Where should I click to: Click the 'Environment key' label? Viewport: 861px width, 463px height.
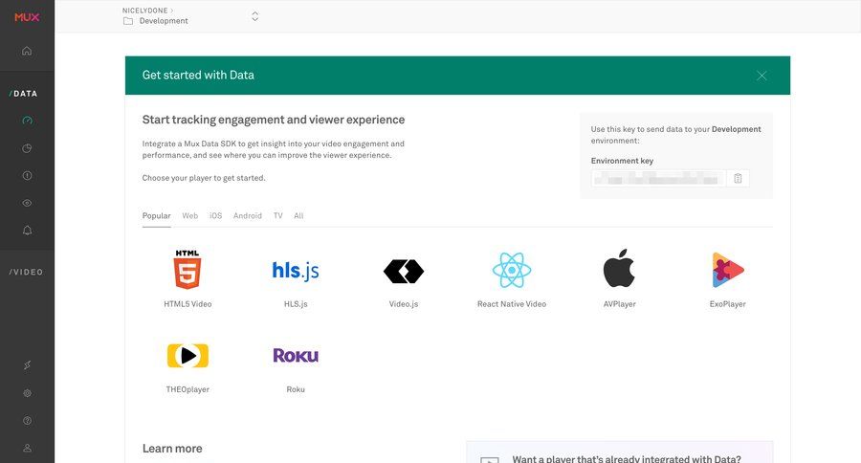click(622, 161)
